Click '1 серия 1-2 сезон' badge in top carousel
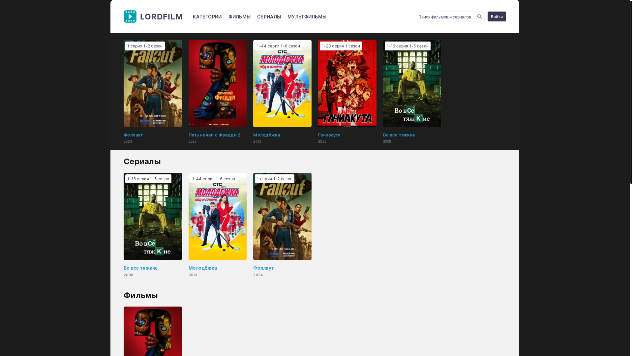633x356 pixels. coord(145,46)
